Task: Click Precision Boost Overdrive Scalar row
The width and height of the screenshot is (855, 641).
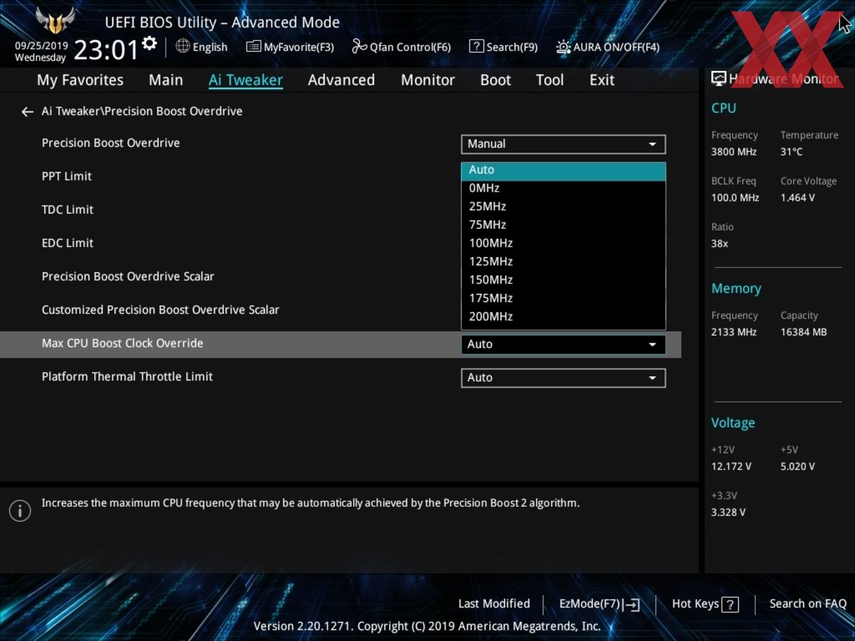Action: pyautogui.click(x=340, y=277)
